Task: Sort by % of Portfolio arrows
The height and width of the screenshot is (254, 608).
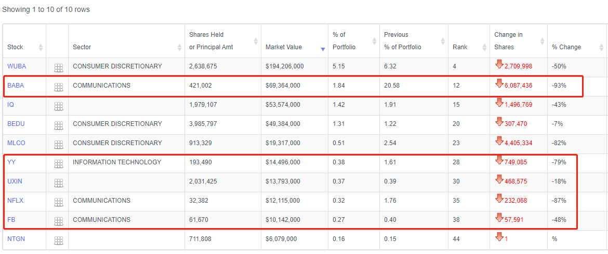Action: pyautogui.click(x=374, y=41)
